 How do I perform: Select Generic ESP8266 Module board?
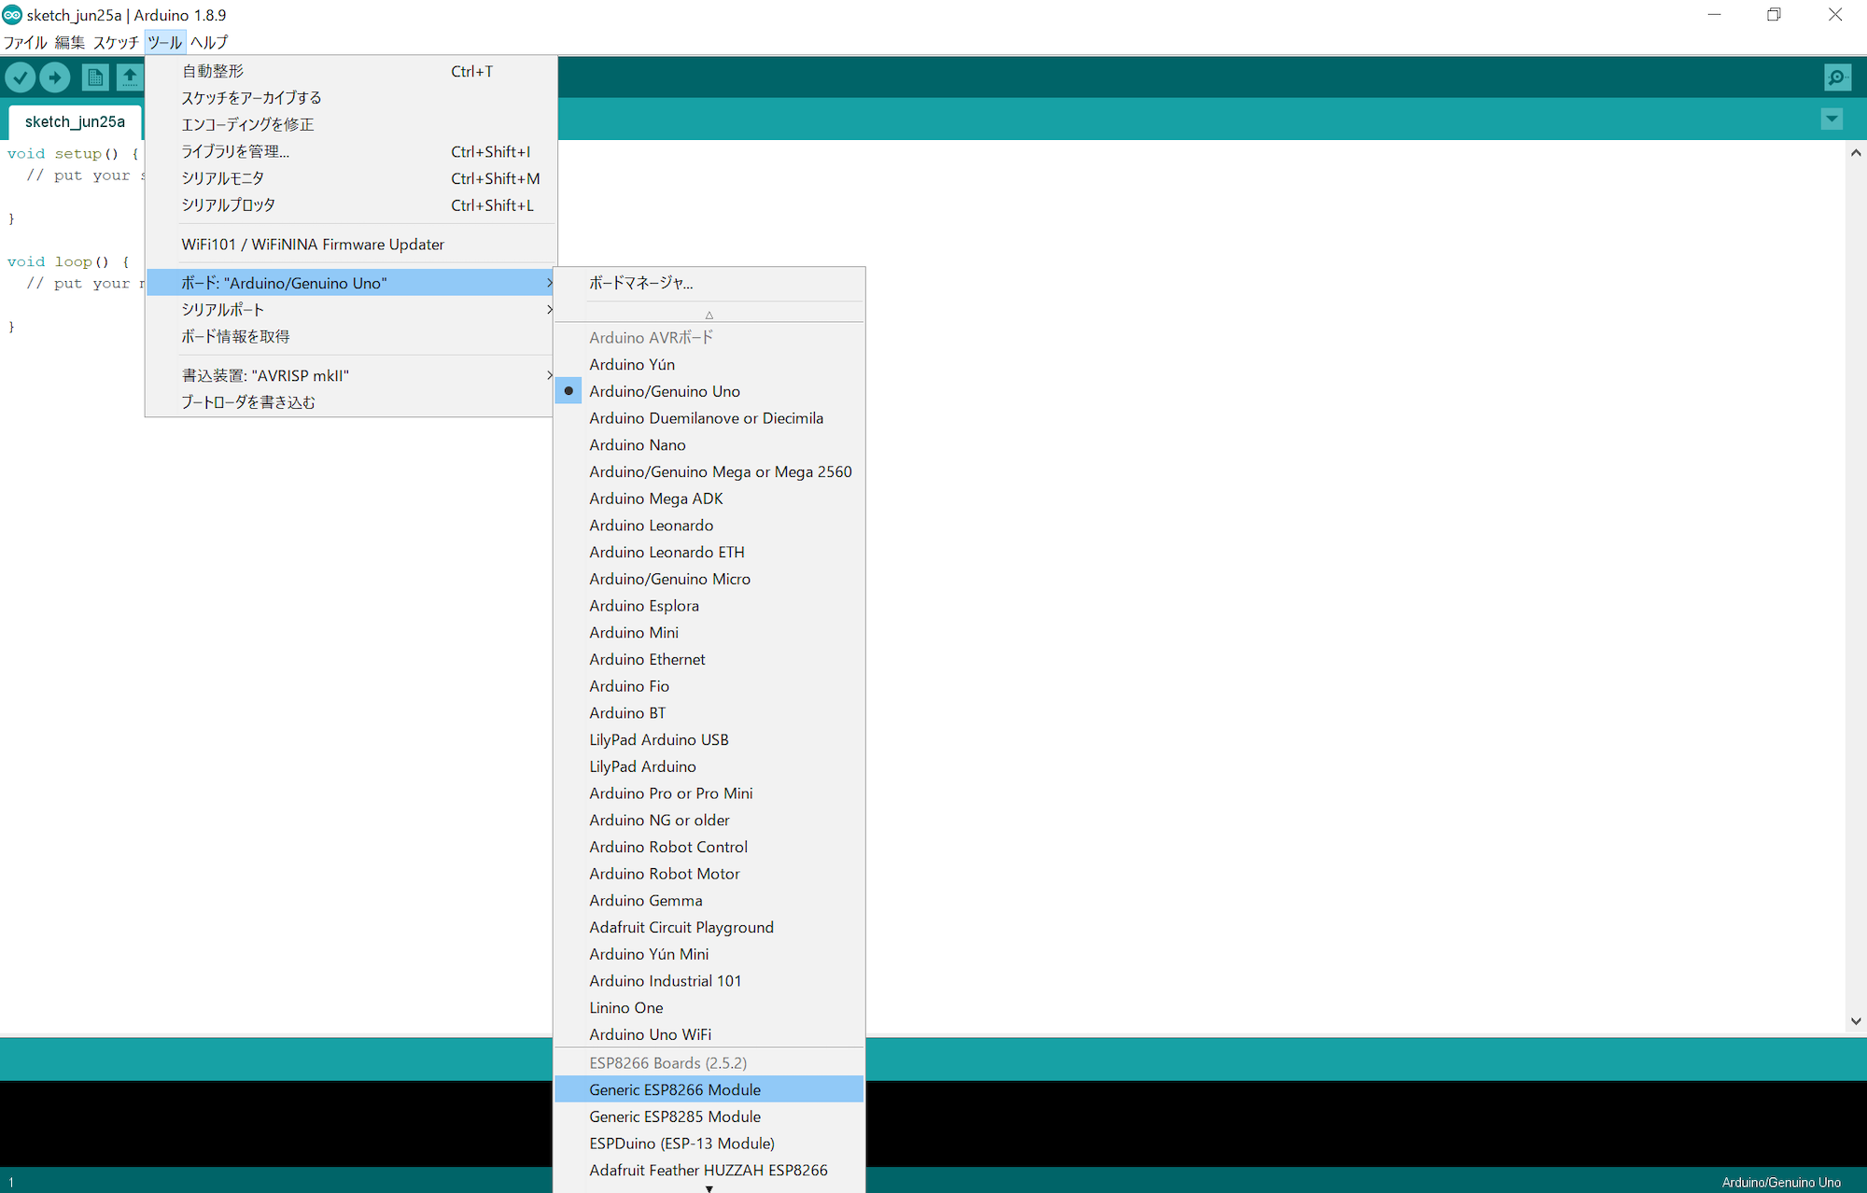coord(674,1089)
